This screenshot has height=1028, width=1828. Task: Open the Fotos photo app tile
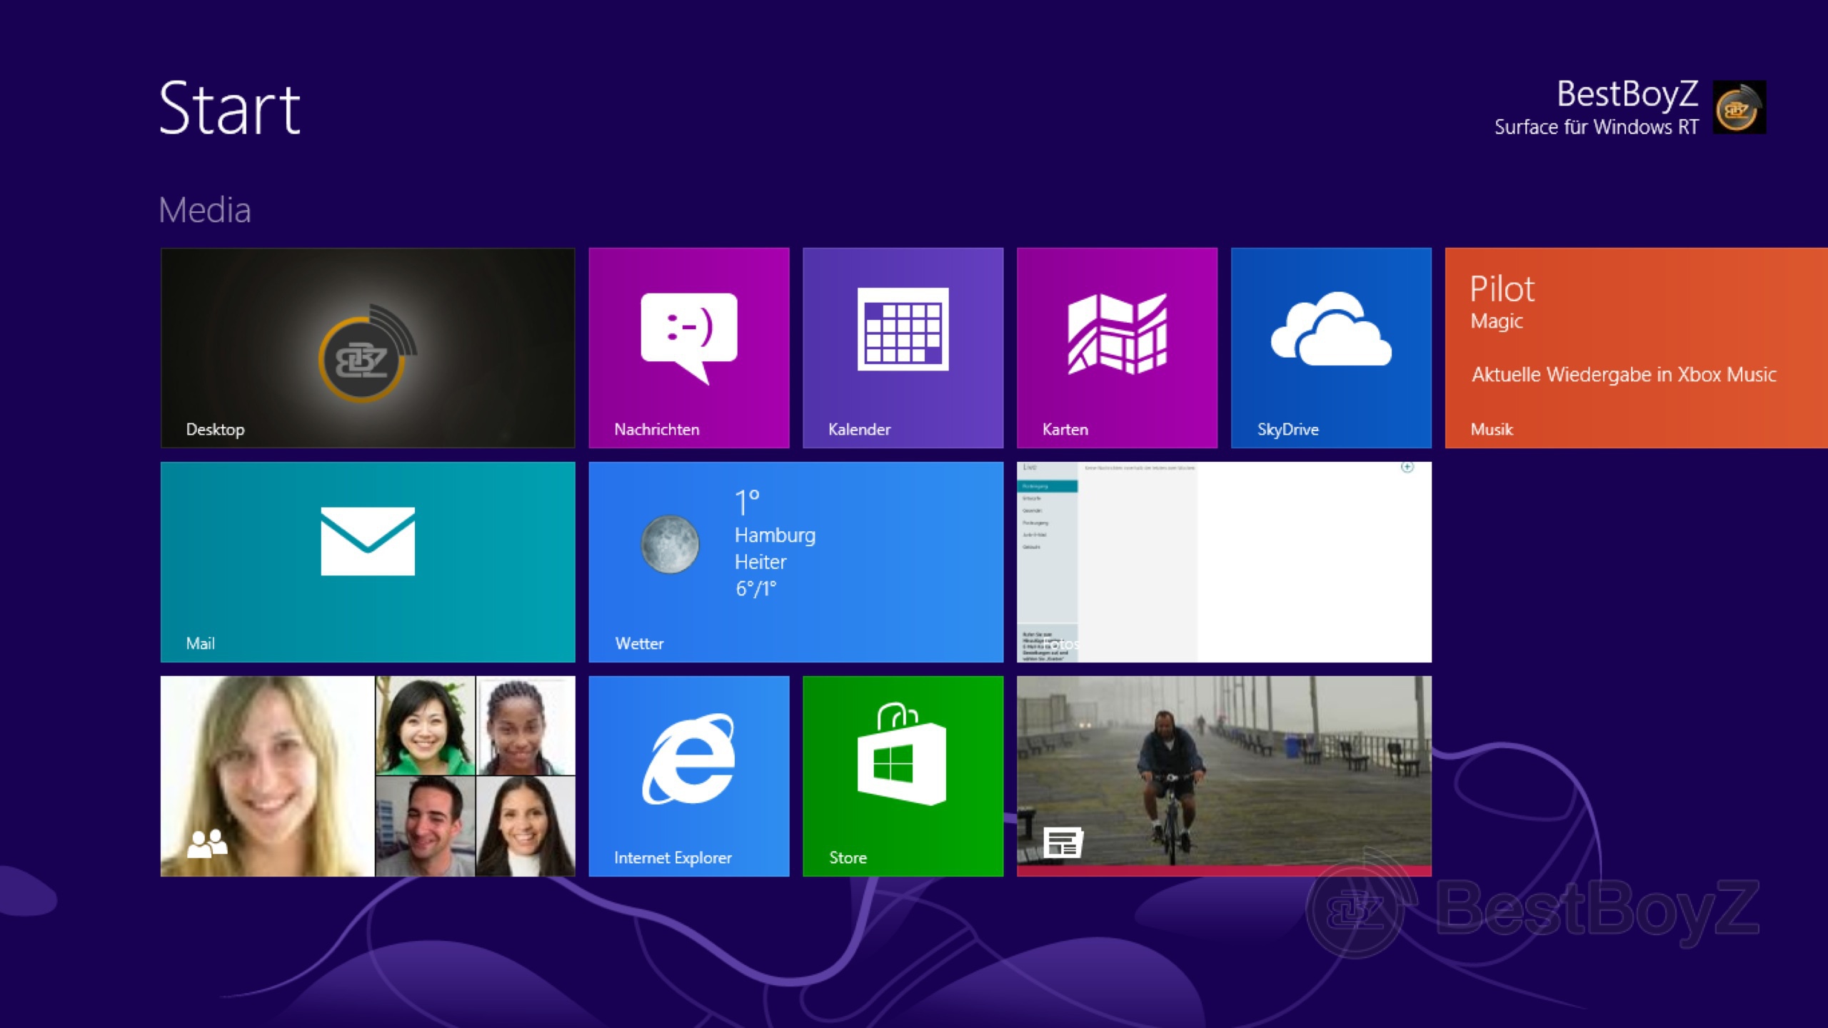(x=1224, y=562)
